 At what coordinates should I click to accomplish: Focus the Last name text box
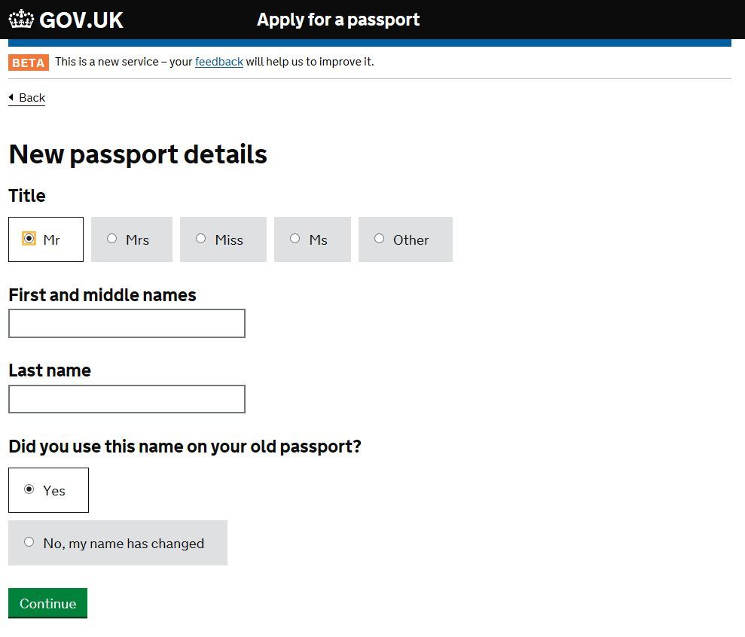coord(127,399)
